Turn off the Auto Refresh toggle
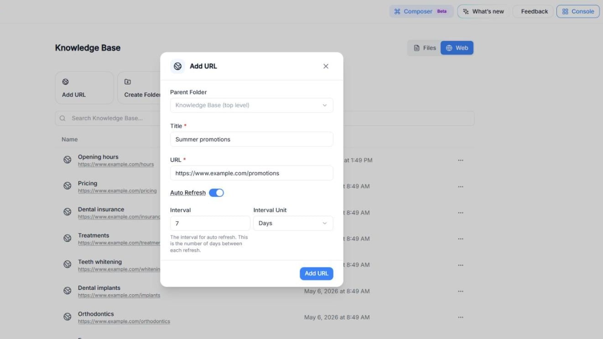This screenshot has height=339, width=603. pos(216,193)
